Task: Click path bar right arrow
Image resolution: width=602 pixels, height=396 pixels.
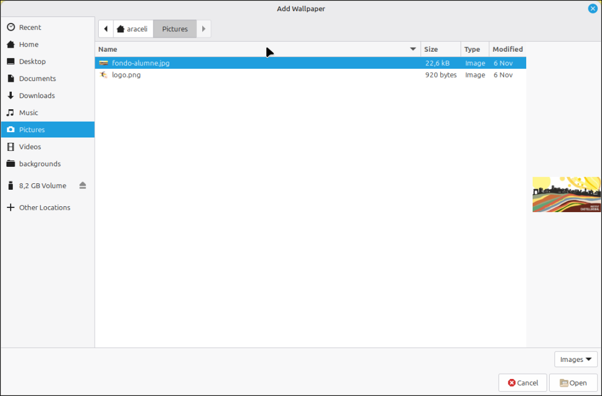Action: coord(203,29)
